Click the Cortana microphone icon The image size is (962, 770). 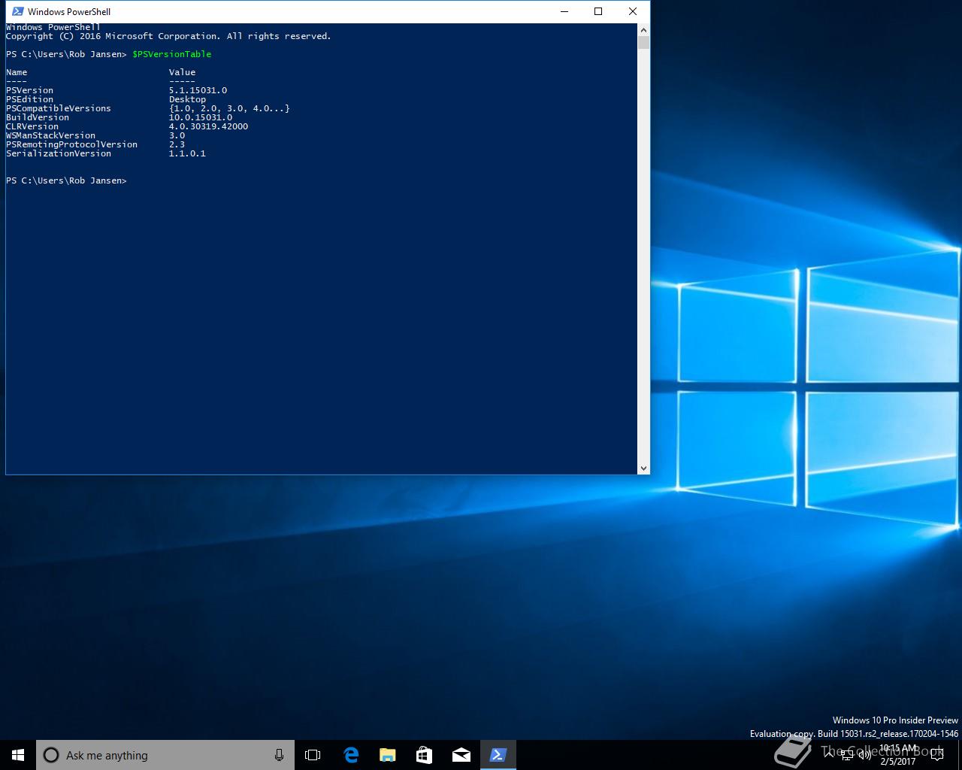[x=279, y=755]
